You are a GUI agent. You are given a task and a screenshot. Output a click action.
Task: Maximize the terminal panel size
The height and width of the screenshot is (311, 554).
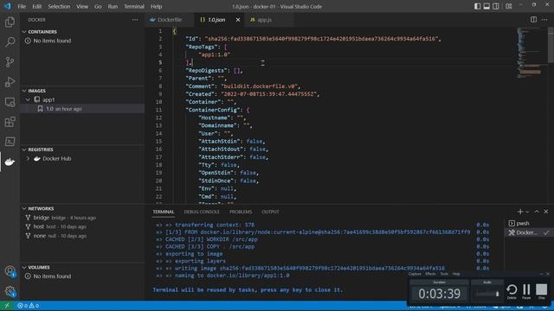coord(537,212)
